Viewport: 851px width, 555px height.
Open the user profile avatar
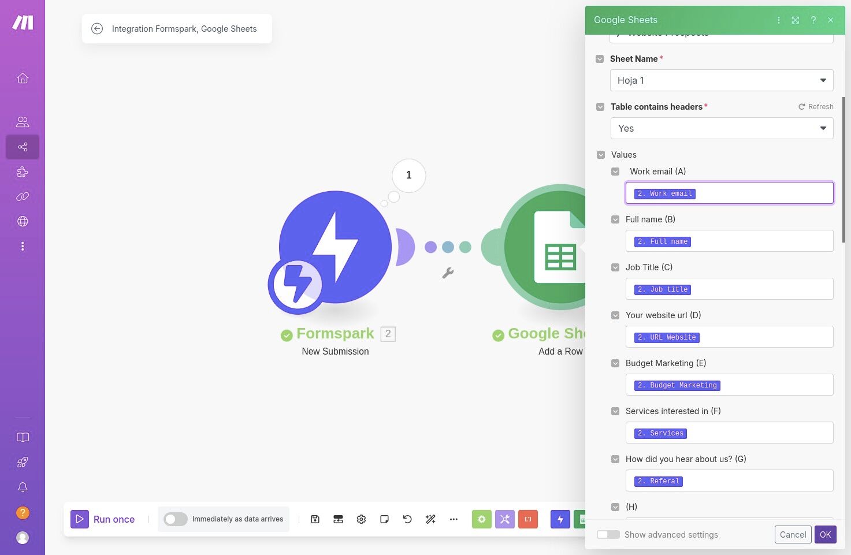click(23, 538)
